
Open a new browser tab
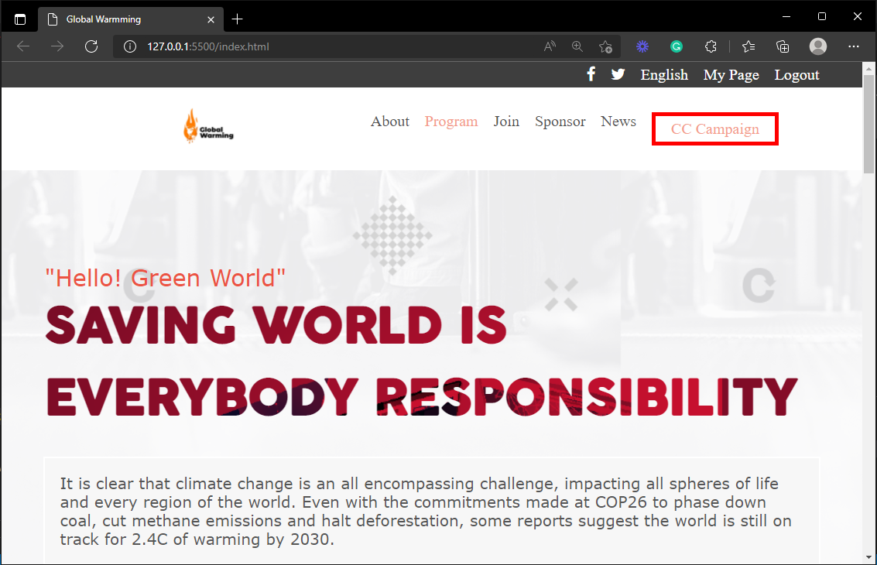(237, 19)
